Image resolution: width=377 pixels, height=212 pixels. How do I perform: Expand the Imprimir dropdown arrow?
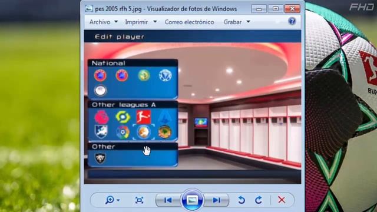pyautogui.click(x=155, y=22)
